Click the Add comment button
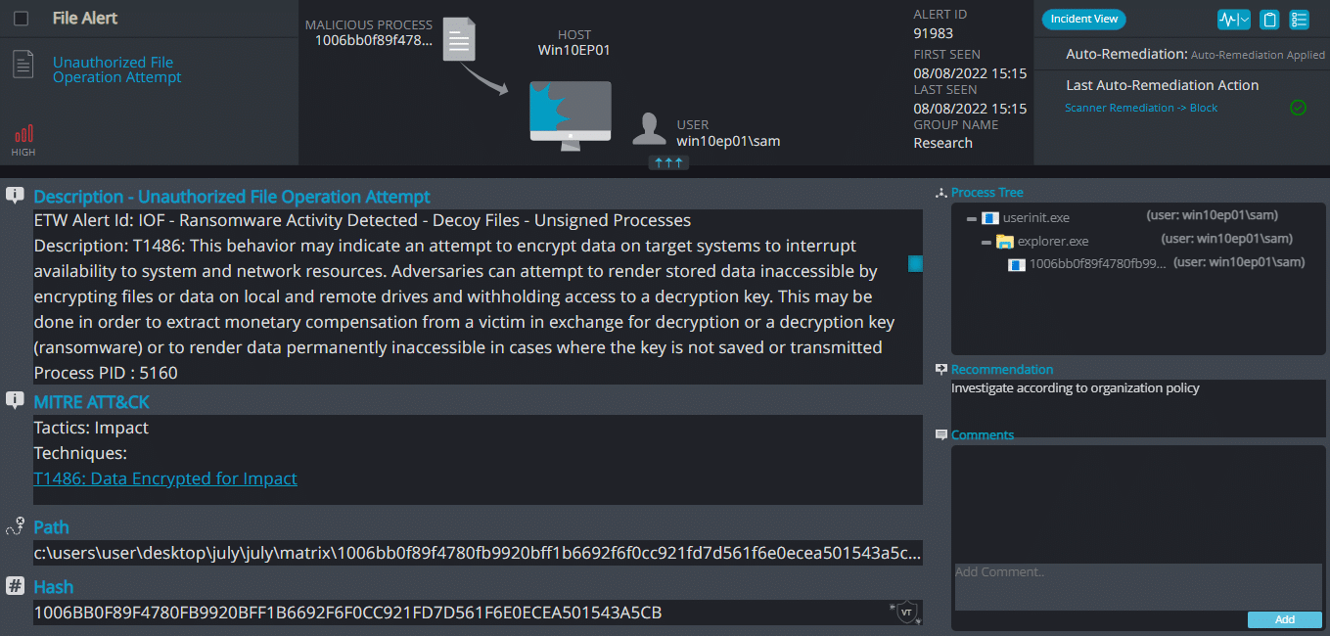 point(1285,619)
